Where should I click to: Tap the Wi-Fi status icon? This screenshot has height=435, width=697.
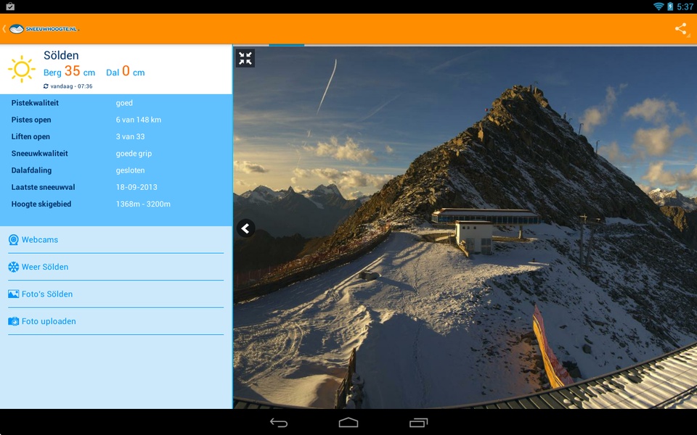tap(659, 7)
